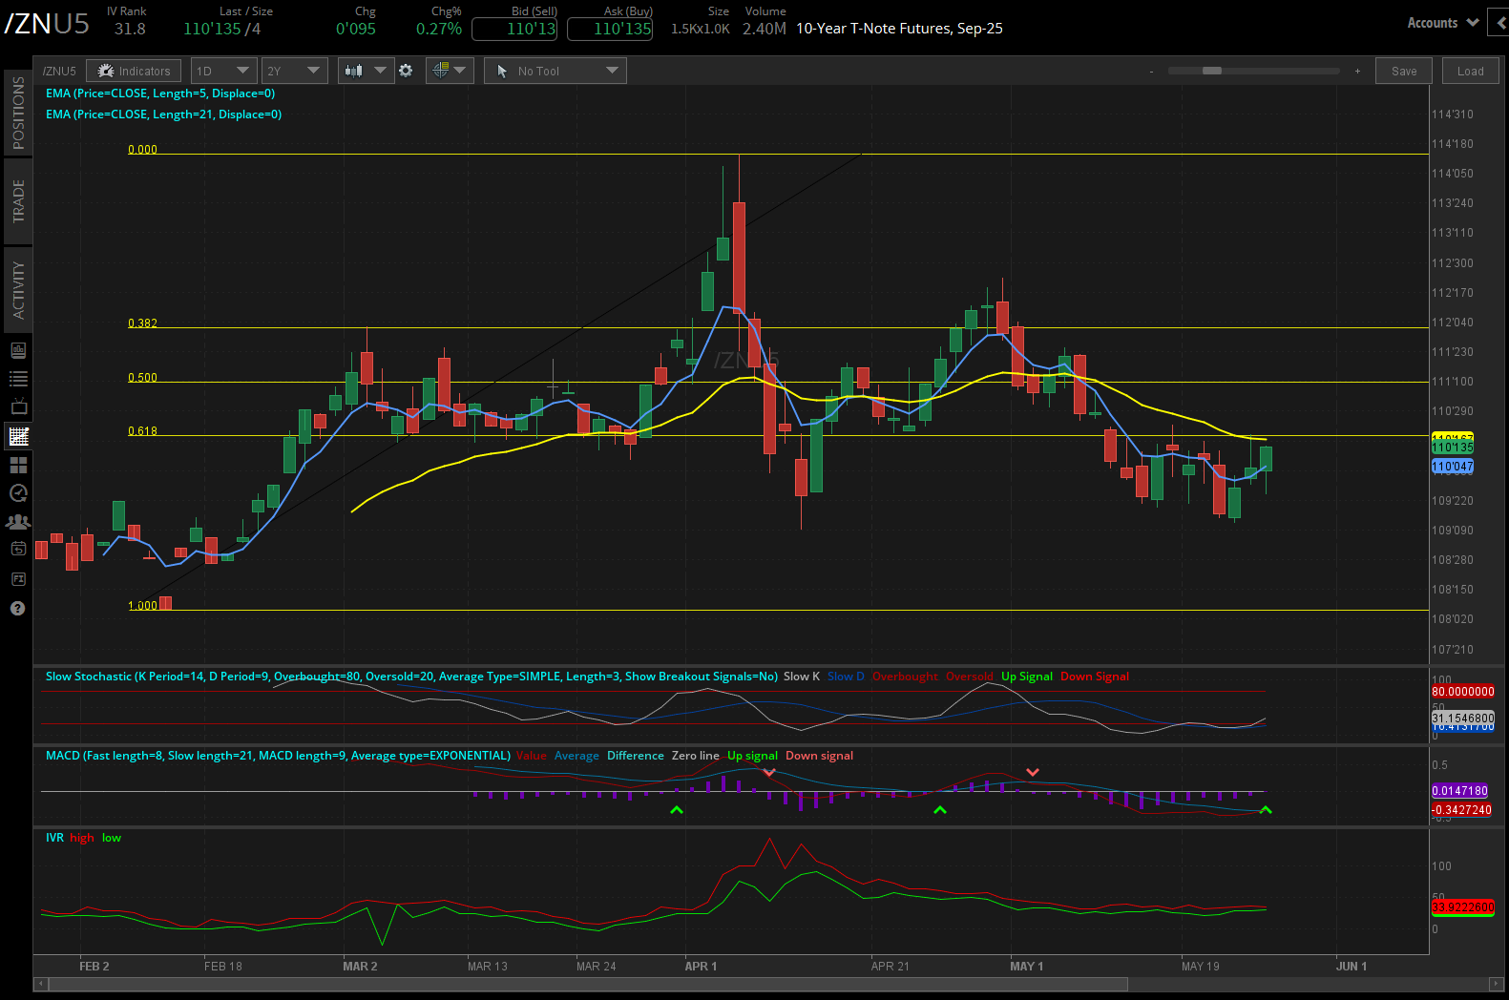Select the EMA Length=21 study label
Screen dimensions: 1509x1000
pos(163,115)
